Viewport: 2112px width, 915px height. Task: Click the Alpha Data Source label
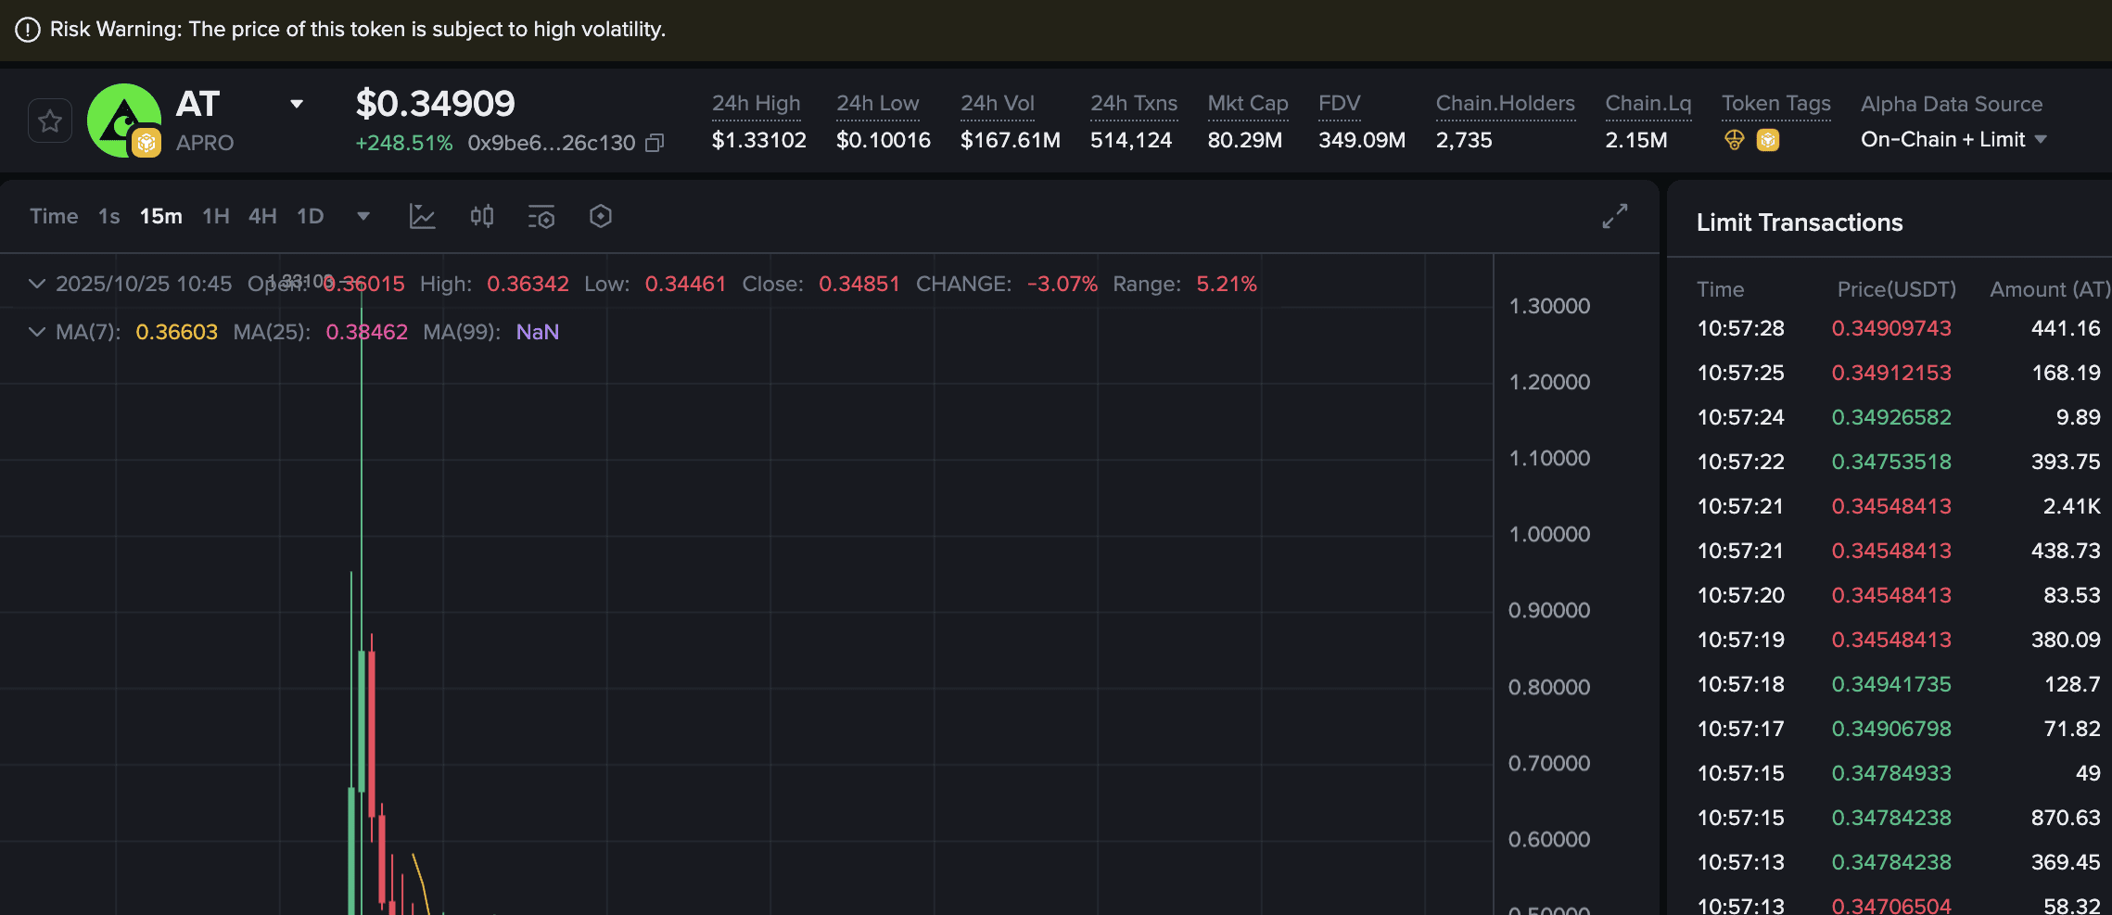tap(1952, 104)
